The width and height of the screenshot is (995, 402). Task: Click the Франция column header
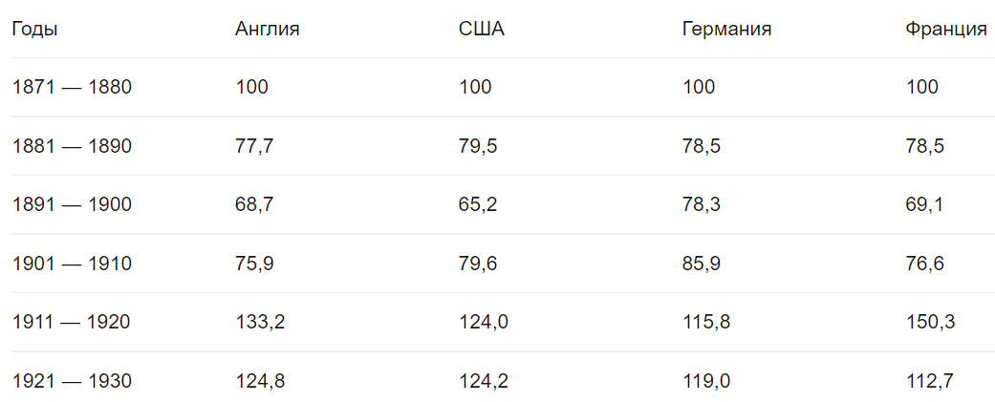click(x=946, y=30)
